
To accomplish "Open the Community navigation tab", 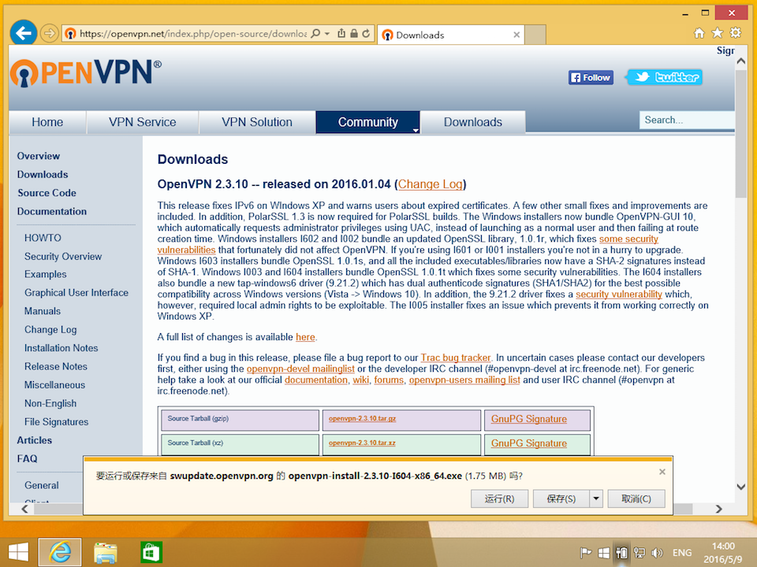I will click(368, 122).
